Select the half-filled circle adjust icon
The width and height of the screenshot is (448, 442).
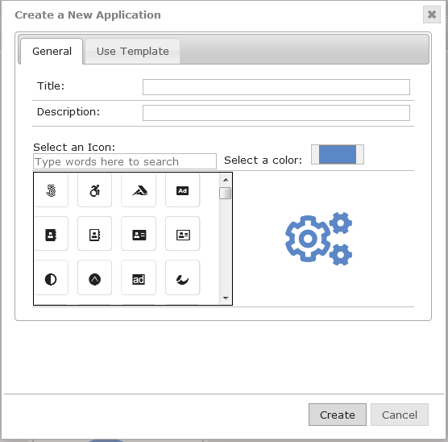click(x=51, y=278)
